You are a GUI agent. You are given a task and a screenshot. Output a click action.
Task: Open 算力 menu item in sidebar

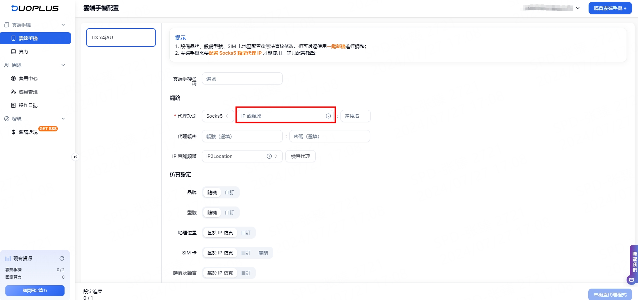click(x=24, y=52)
